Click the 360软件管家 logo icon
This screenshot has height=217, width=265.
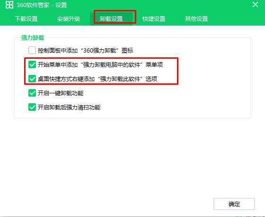pyautogui.click(x=9, y=5)
